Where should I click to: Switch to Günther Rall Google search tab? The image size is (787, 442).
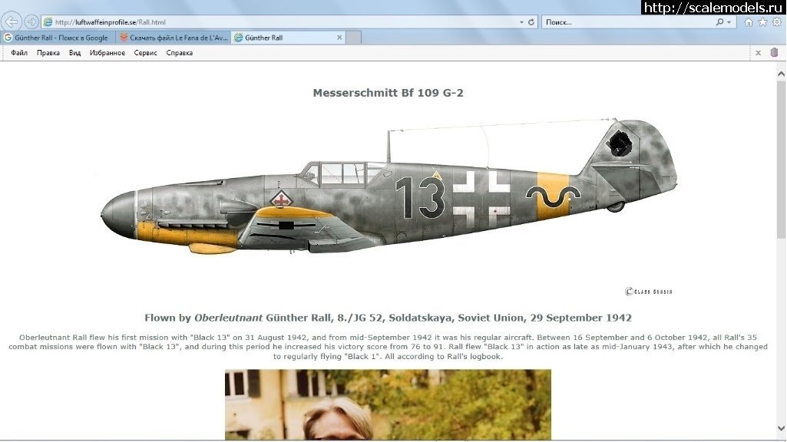(x=58, y=38)
